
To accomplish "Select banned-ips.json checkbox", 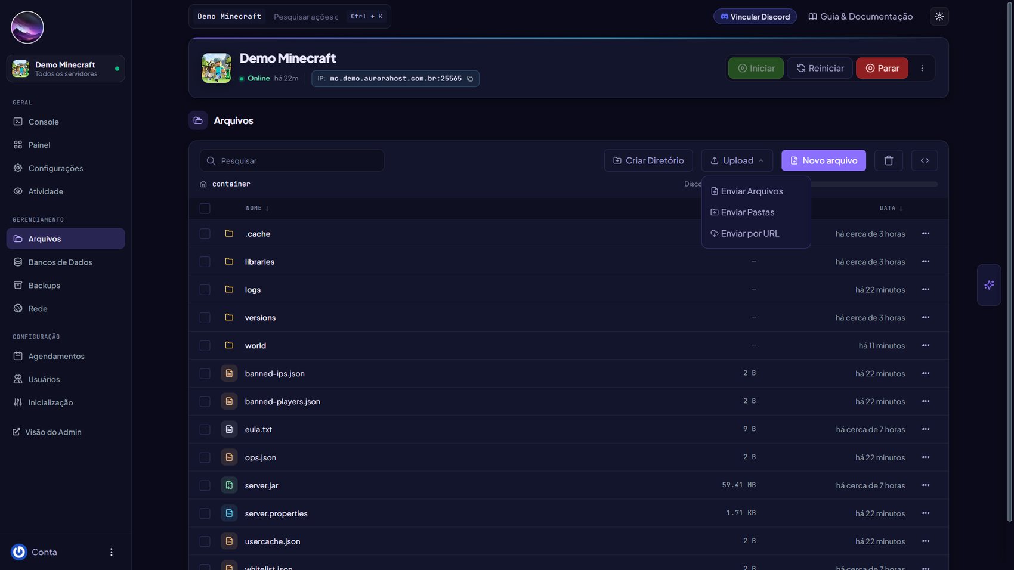I will coord(205,374).
